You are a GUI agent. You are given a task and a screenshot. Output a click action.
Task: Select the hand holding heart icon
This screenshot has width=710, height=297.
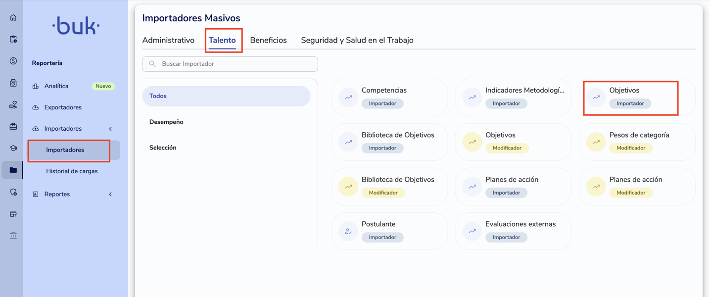click(13, 105)
